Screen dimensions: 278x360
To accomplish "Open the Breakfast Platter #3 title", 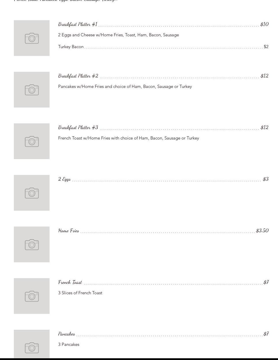I will [78, 127].
